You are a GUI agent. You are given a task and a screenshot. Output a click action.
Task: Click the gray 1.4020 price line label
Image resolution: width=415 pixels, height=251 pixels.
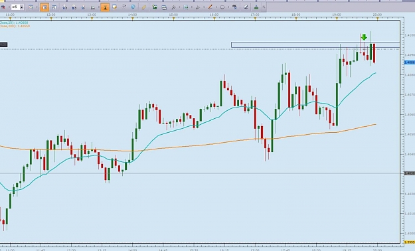click(x=410, y=173)
